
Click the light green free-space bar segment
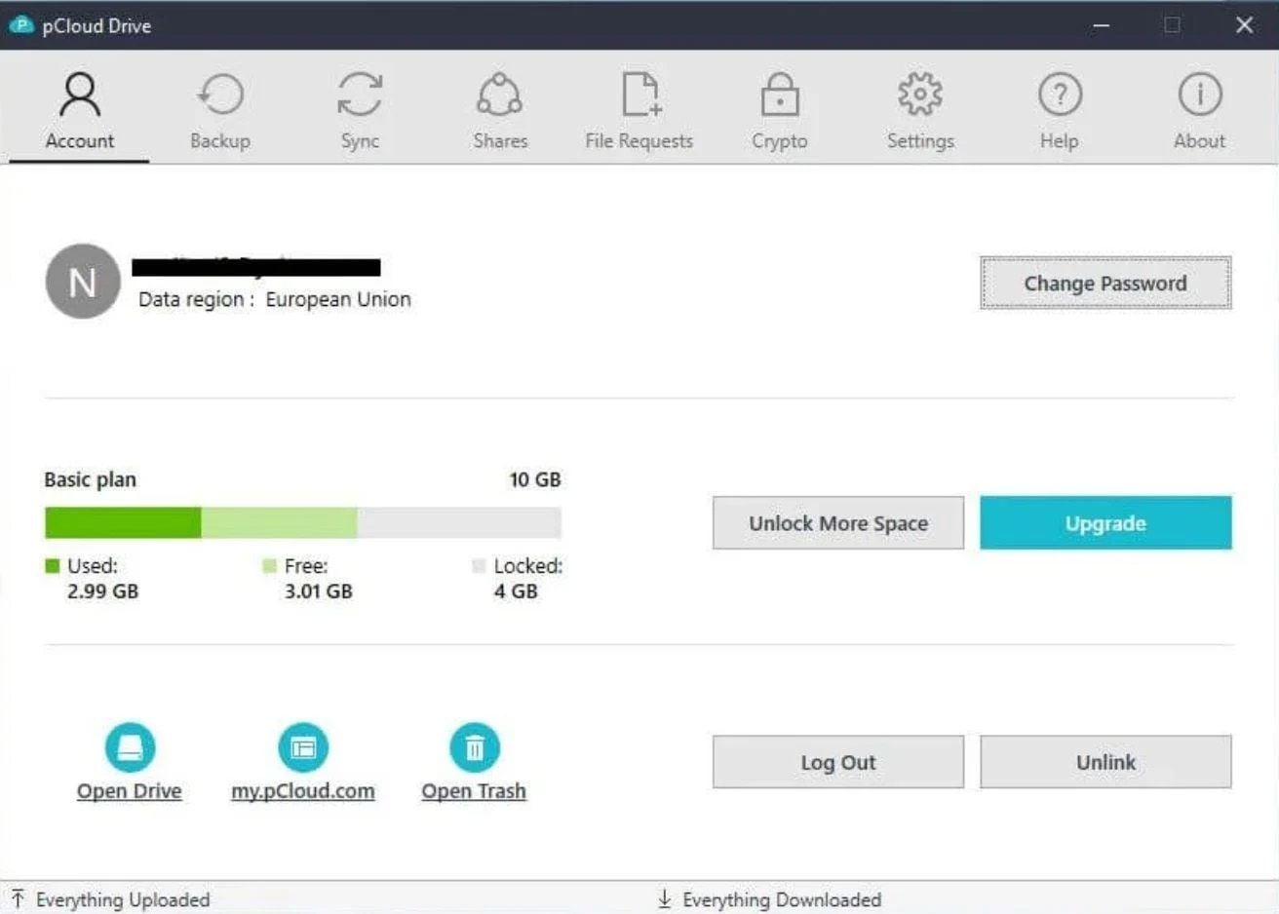[279, 523]
